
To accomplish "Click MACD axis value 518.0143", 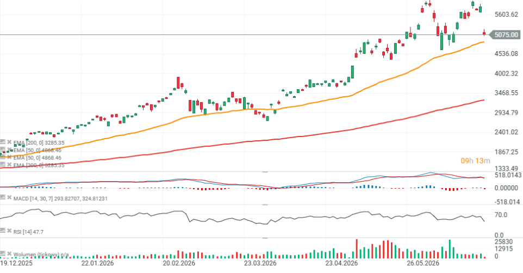I will [508, 175].
